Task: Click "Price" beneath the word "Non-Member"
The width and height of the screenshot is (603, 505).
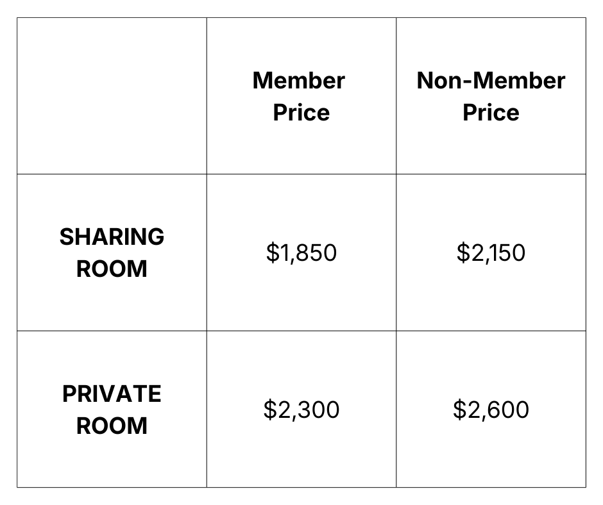Action: [491, 113]
